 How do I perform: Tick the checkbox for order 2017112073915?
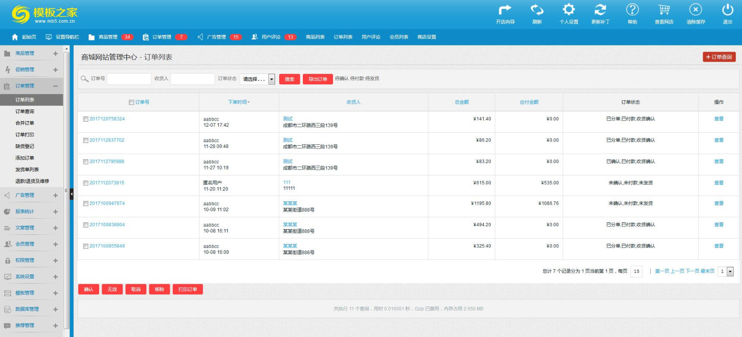86,183
